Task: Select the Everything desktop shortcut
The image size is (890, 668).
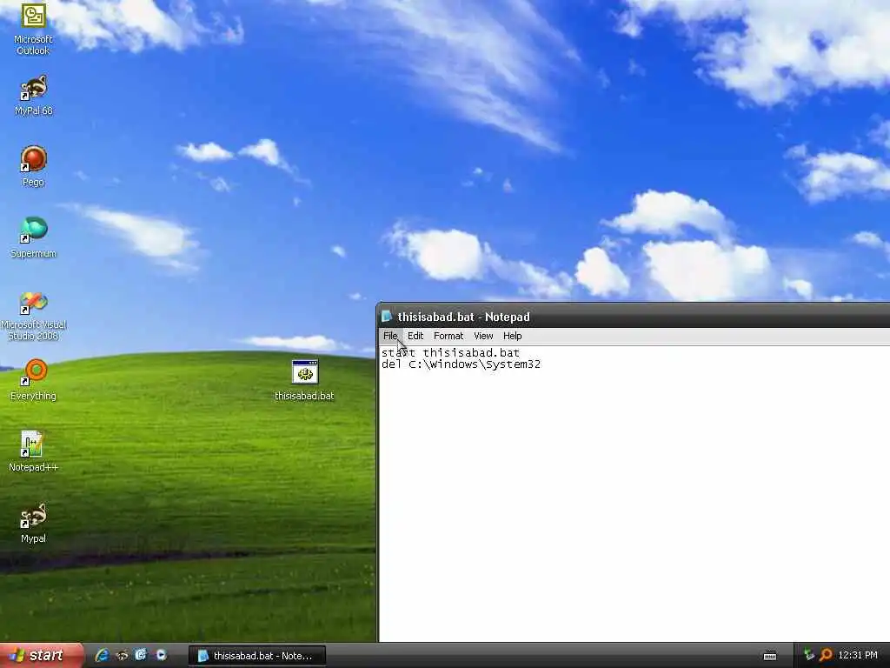Action: point(34,380)
